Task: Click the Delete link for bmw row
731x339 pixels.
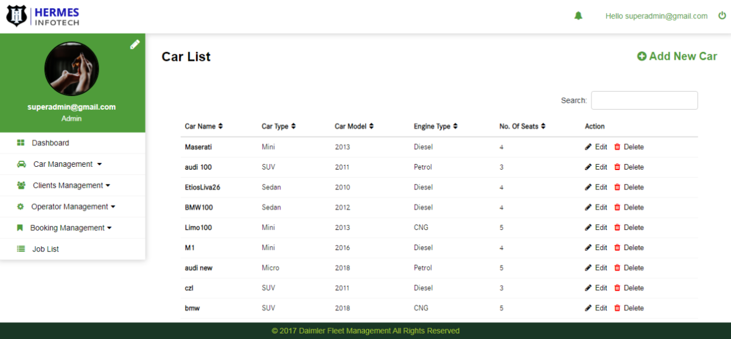Action: 634,307
